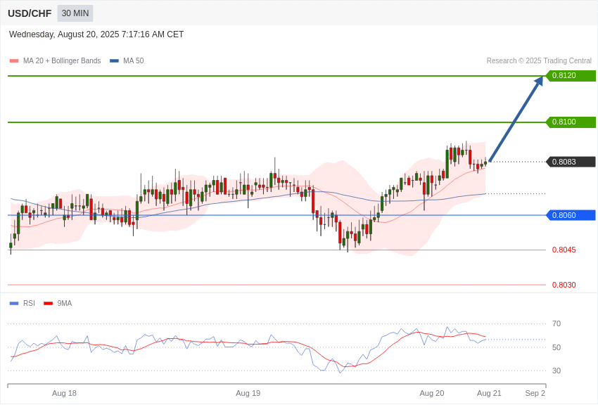Click the 9MA legend label

[x=65, y=303]
